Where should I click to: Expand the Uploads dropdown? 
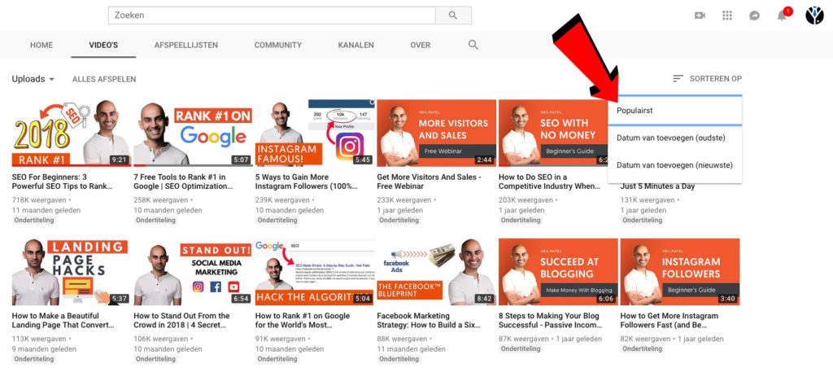click(33, 79)
